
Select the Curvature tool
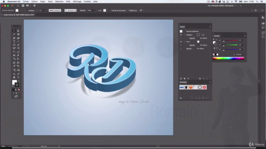[18, 38]
